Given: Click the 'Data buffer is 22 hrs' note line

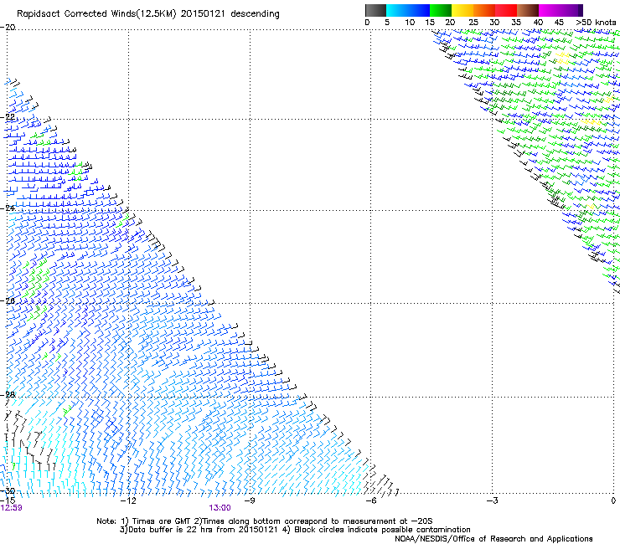Looking at the screenshot, I should [295, 530].
